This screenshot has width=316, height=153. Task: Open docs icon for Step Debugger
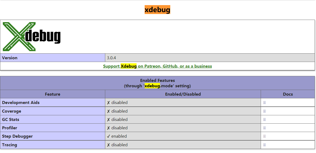(264, 136)
